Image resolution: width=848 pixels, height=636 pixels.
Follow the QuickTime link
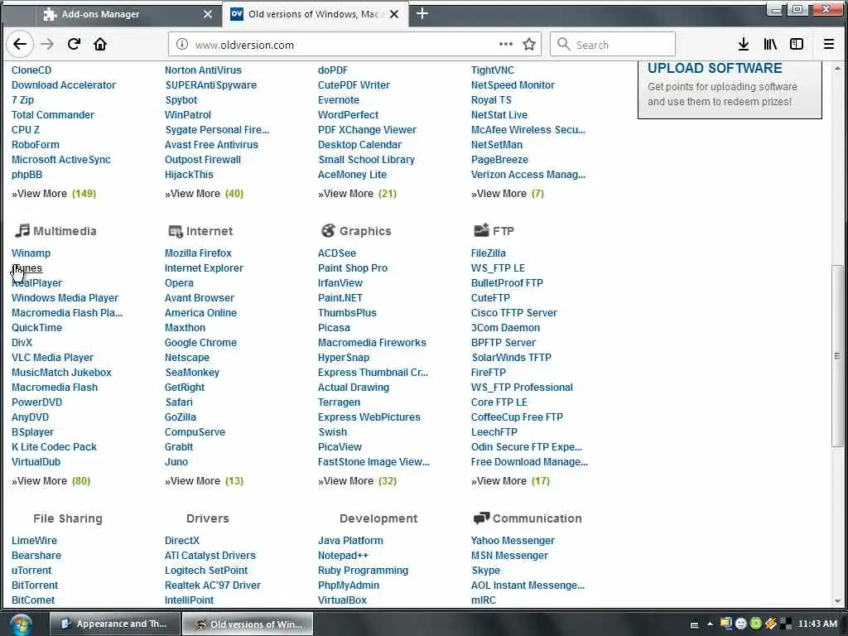[36, 328]
